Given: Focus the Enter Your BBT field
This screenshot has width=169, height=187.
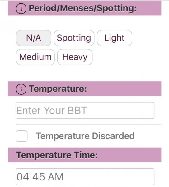Looking at the screenshot, I should click(x=85, y=110).
